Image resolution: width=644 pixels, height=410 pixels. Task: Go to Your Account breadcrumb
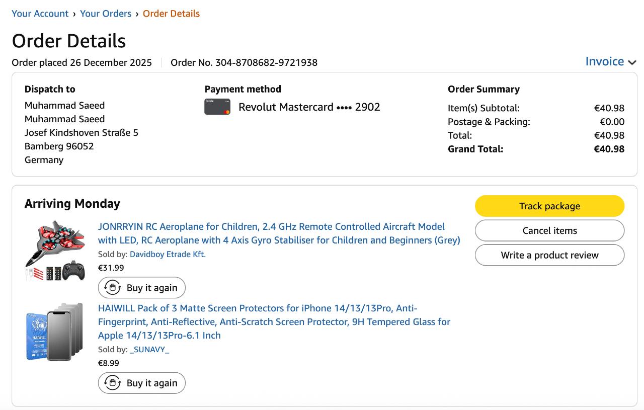[40, 14]
